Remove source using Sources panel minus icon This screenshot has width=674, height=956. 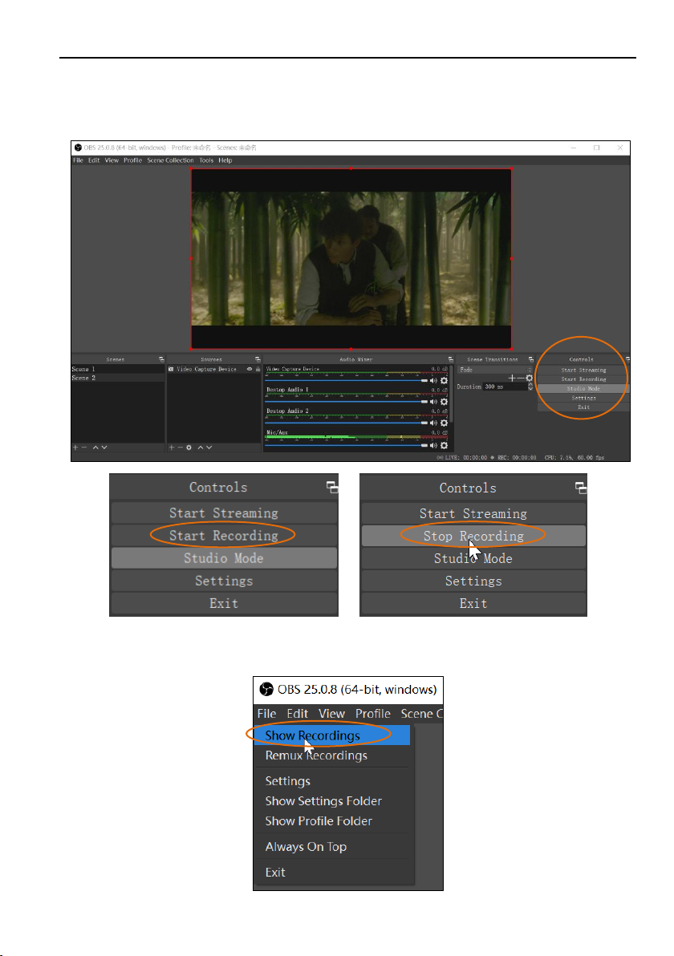pos(180,448)
